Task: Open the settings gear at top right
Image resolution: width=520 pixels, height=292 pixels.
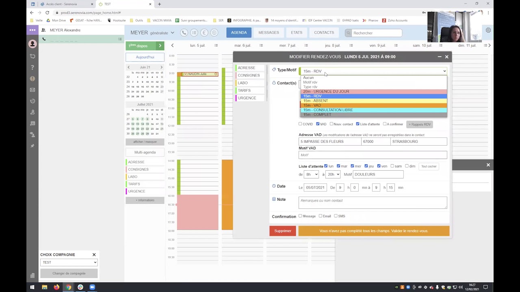Action: pyautogui.click(x=488, y=30)
